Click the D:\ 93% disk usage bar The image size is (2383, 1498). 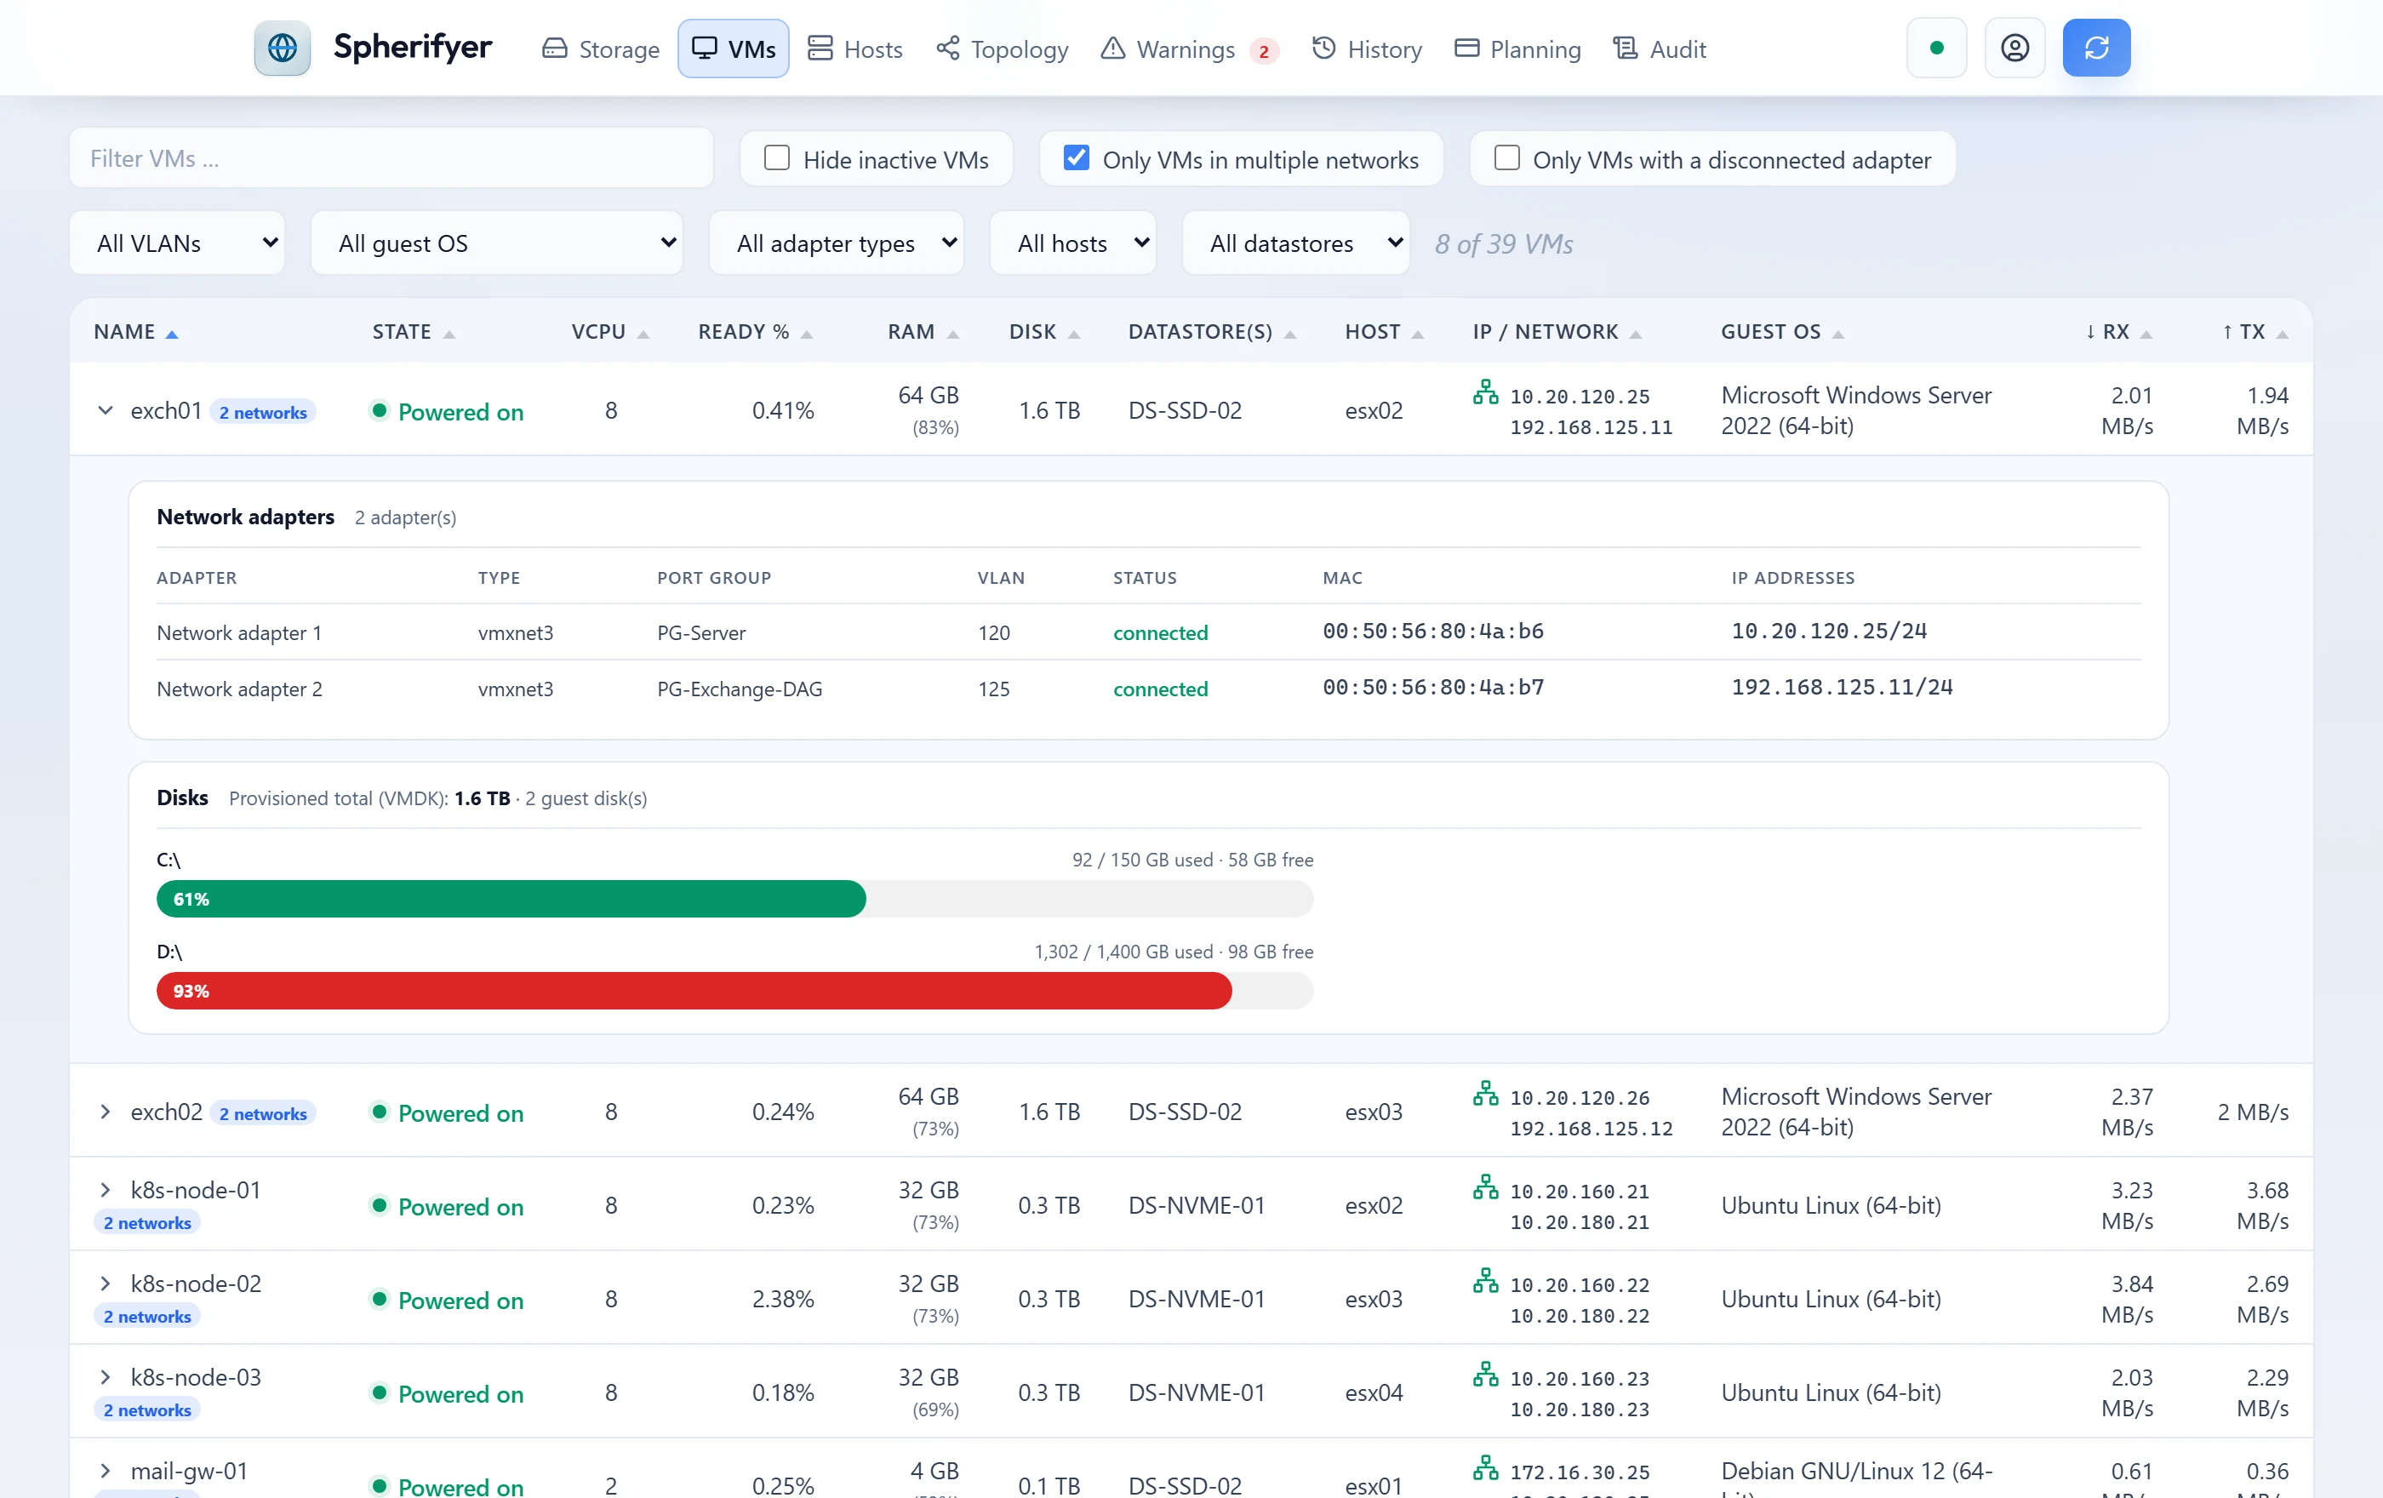(734, 991)
